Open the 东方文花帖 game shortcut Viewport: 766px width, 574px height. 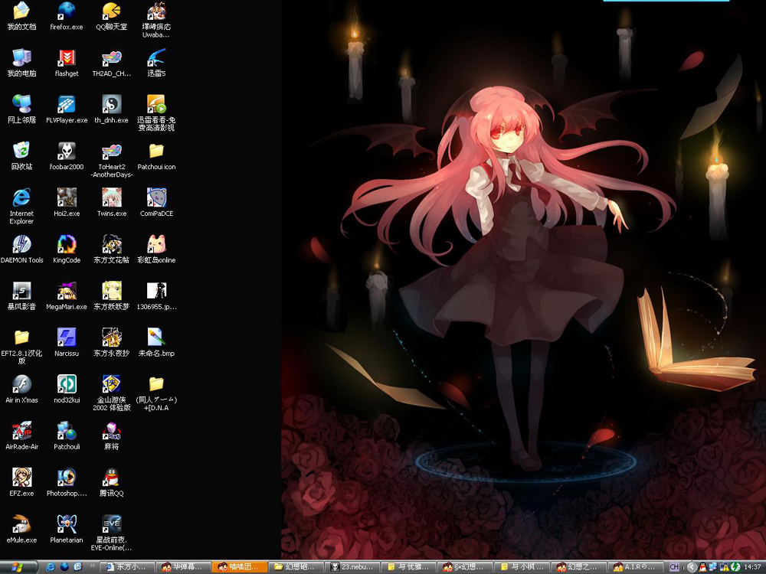click(x=111, y=250)
